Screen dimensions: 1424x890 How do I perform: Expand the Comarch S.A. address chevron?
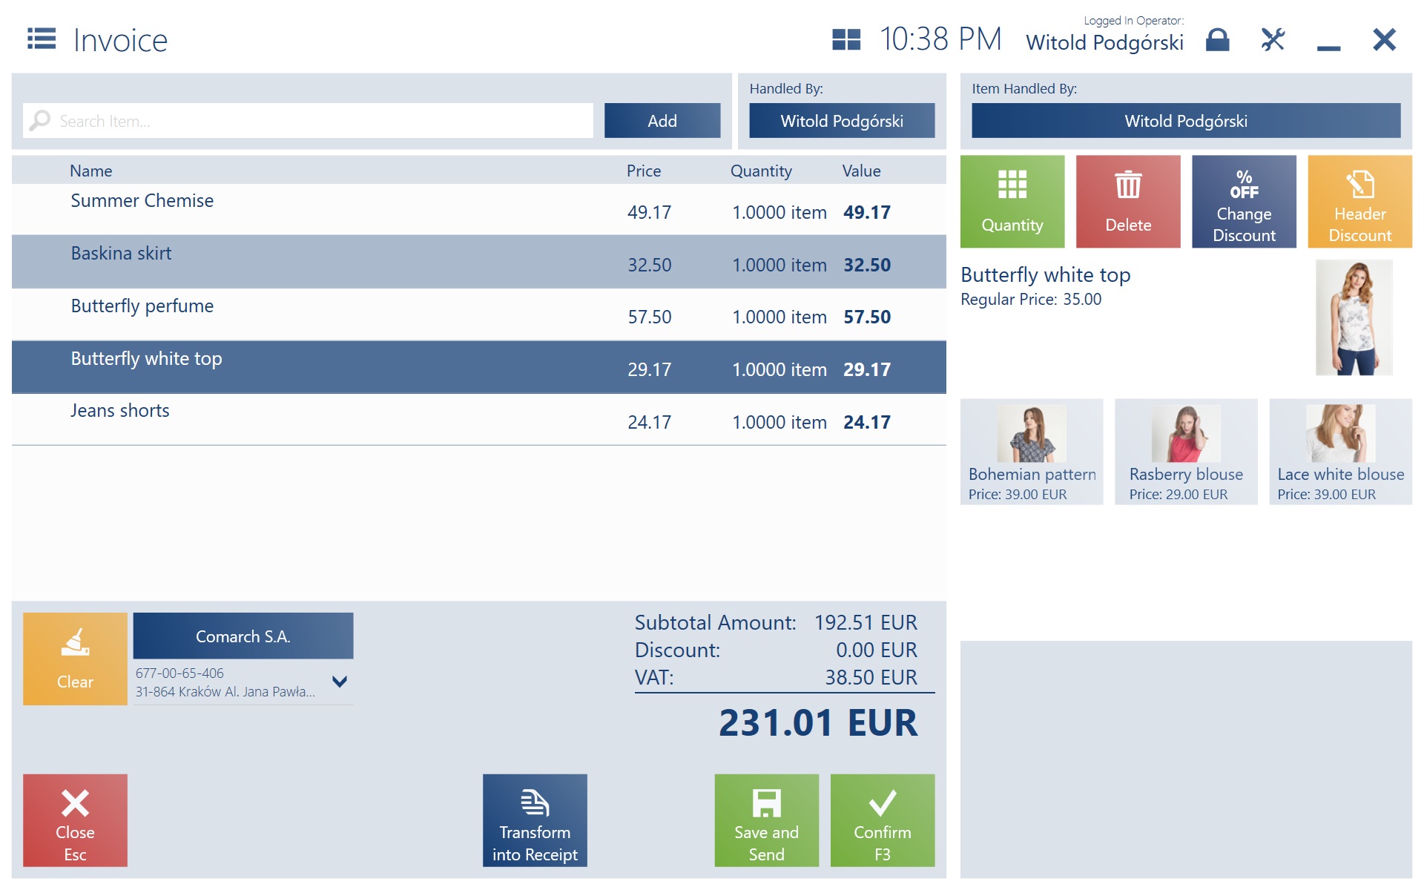(x=340, y=682)
